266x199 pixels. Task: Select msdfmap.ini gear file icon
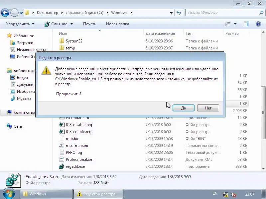click(x=62, y=145)
